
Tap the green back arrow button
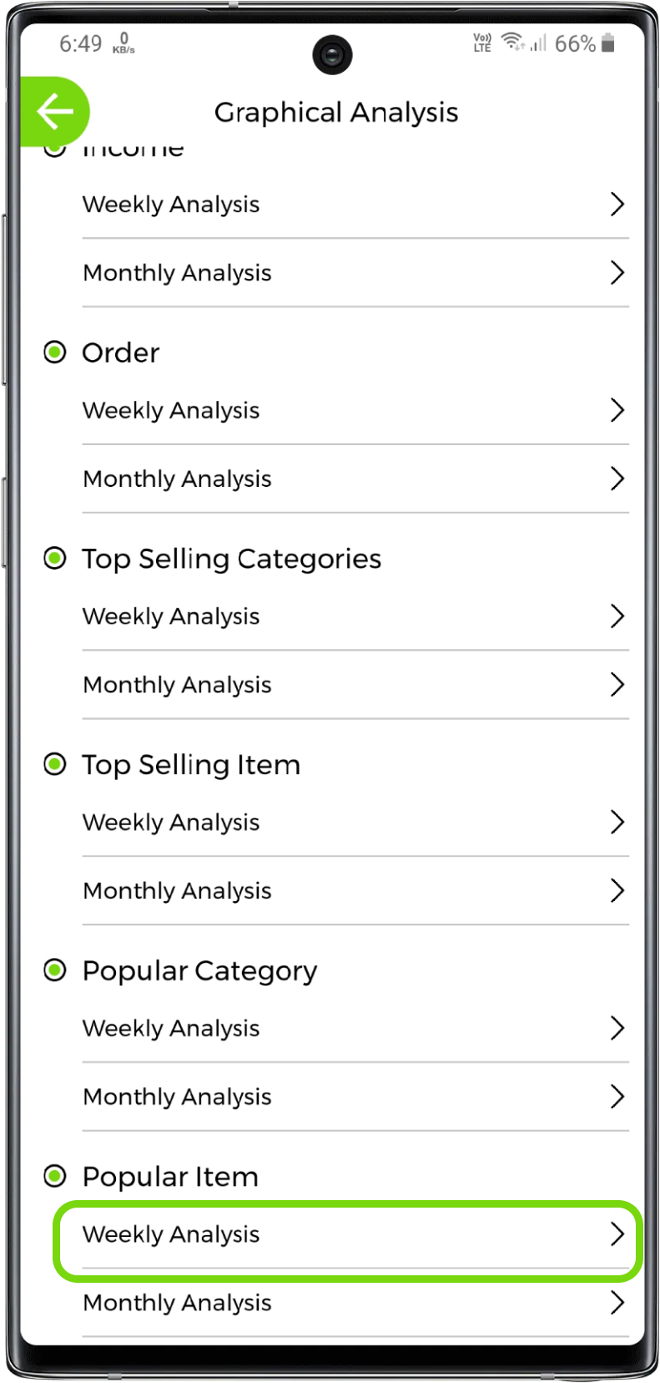(x=54, y=112)
